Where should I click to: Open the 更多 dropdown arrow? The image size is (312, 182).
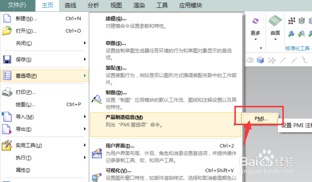pyautogui.click(x=256, y=40)
